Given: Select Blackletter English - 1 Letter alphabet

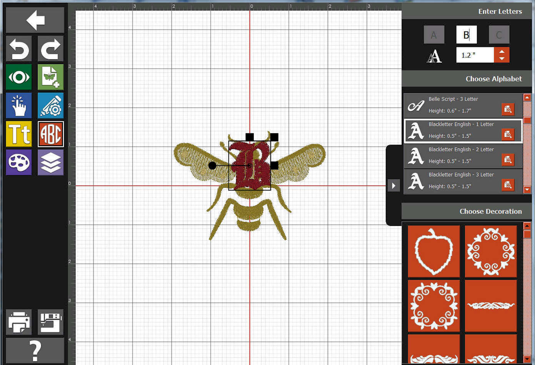Looking at the screenshot, I should click(463, 131).
